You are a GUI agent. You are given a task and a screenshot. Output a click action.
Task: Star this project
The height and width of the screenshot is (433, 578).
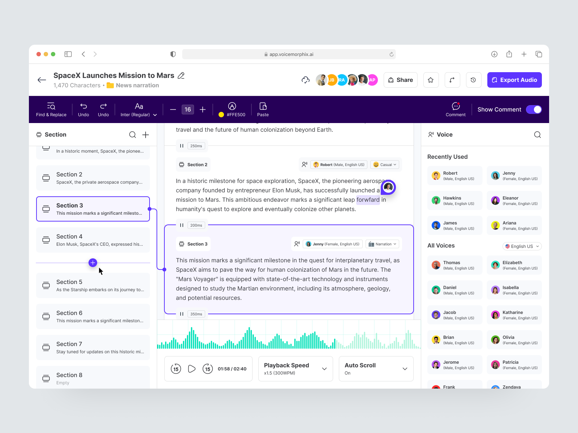tap(431, 80)
